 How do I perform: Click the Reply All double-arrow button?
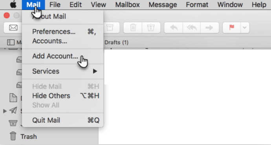[x=192, y=27]
